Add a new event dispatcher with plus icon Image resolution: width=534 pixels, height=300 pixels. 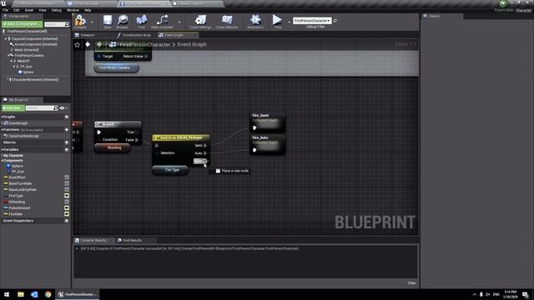point(67,221)
